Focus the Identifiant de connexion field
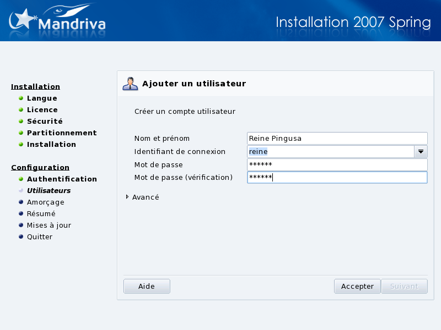441x330 pixels. (x=331, y=152)
